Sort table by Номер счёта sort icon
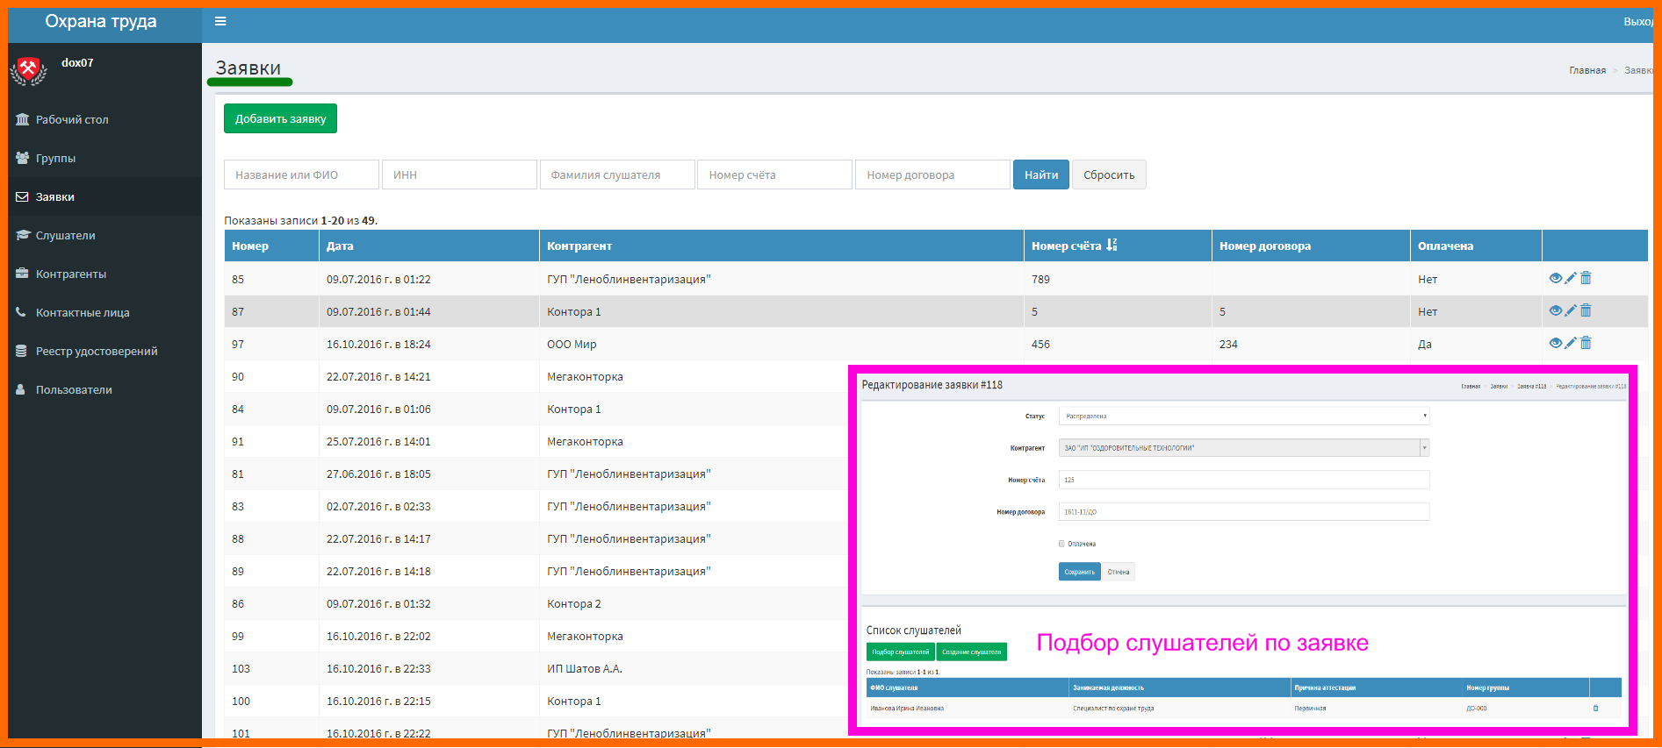Image resolution: width=1662 pixels, height=748 pixels. (1112, 246)
